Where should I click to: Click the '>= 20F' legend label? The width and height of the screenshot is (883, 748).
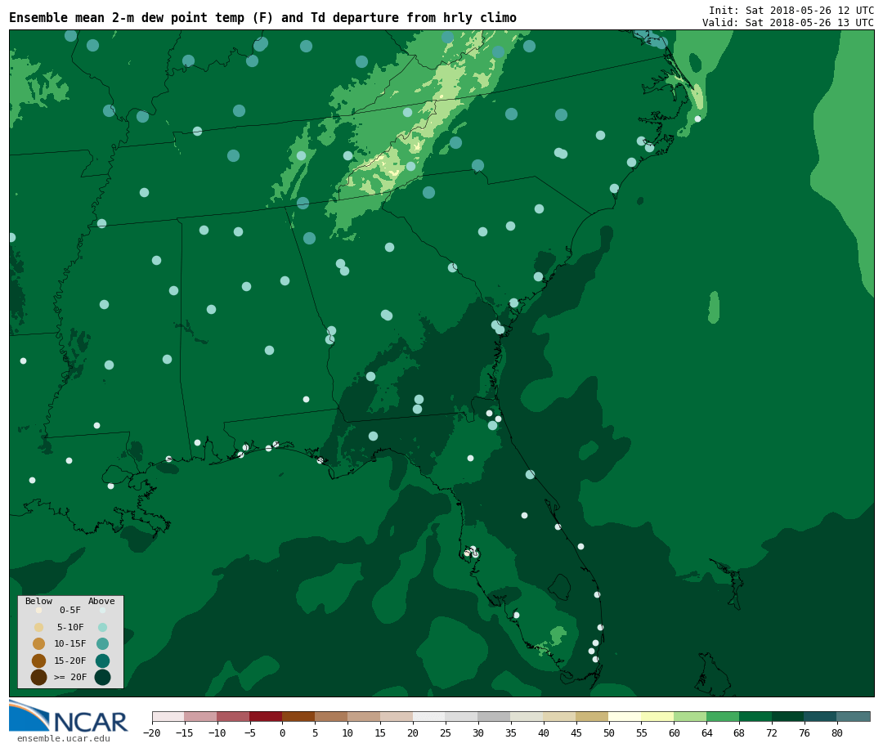pos(70,677)
